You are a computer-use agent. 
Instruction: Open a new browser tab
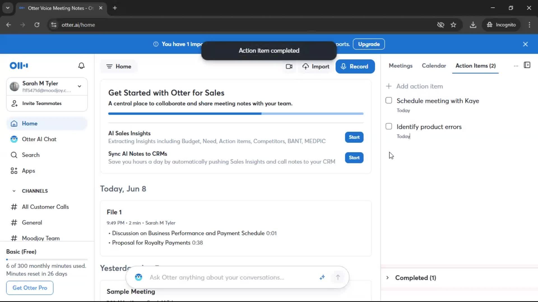click(x=115, y=8)
